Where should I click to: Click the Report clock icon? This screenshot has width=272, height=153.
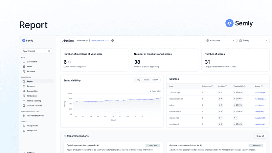pos(24,81)
